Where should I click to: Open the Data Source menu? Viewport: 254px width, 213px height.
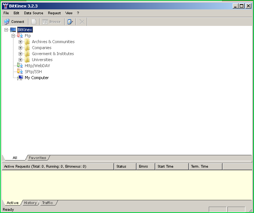34,13
